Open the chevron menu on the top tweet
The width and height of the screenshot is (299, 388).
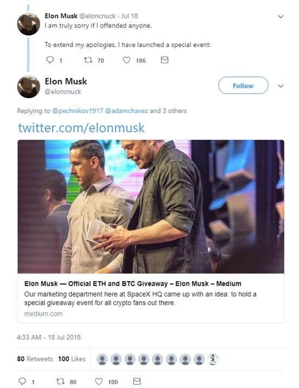pos(281,16)
